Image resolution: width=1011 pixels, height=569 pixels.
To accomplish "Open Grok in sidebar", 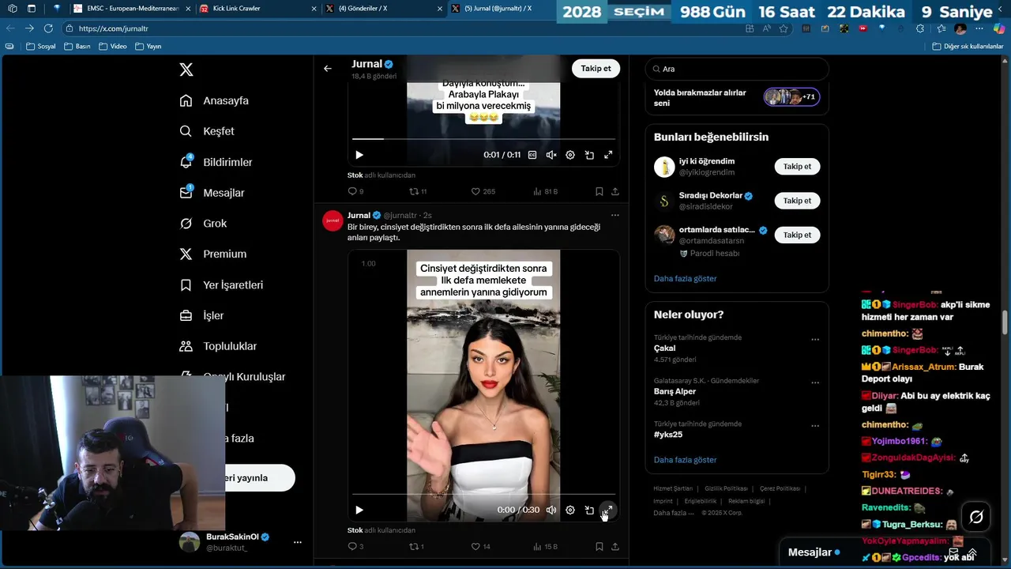I will click(x=203, y=224).
